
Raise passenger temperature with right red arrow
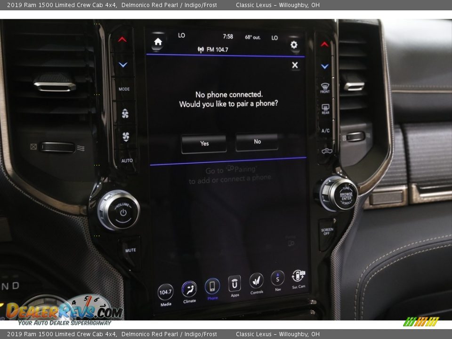[324, 44]
